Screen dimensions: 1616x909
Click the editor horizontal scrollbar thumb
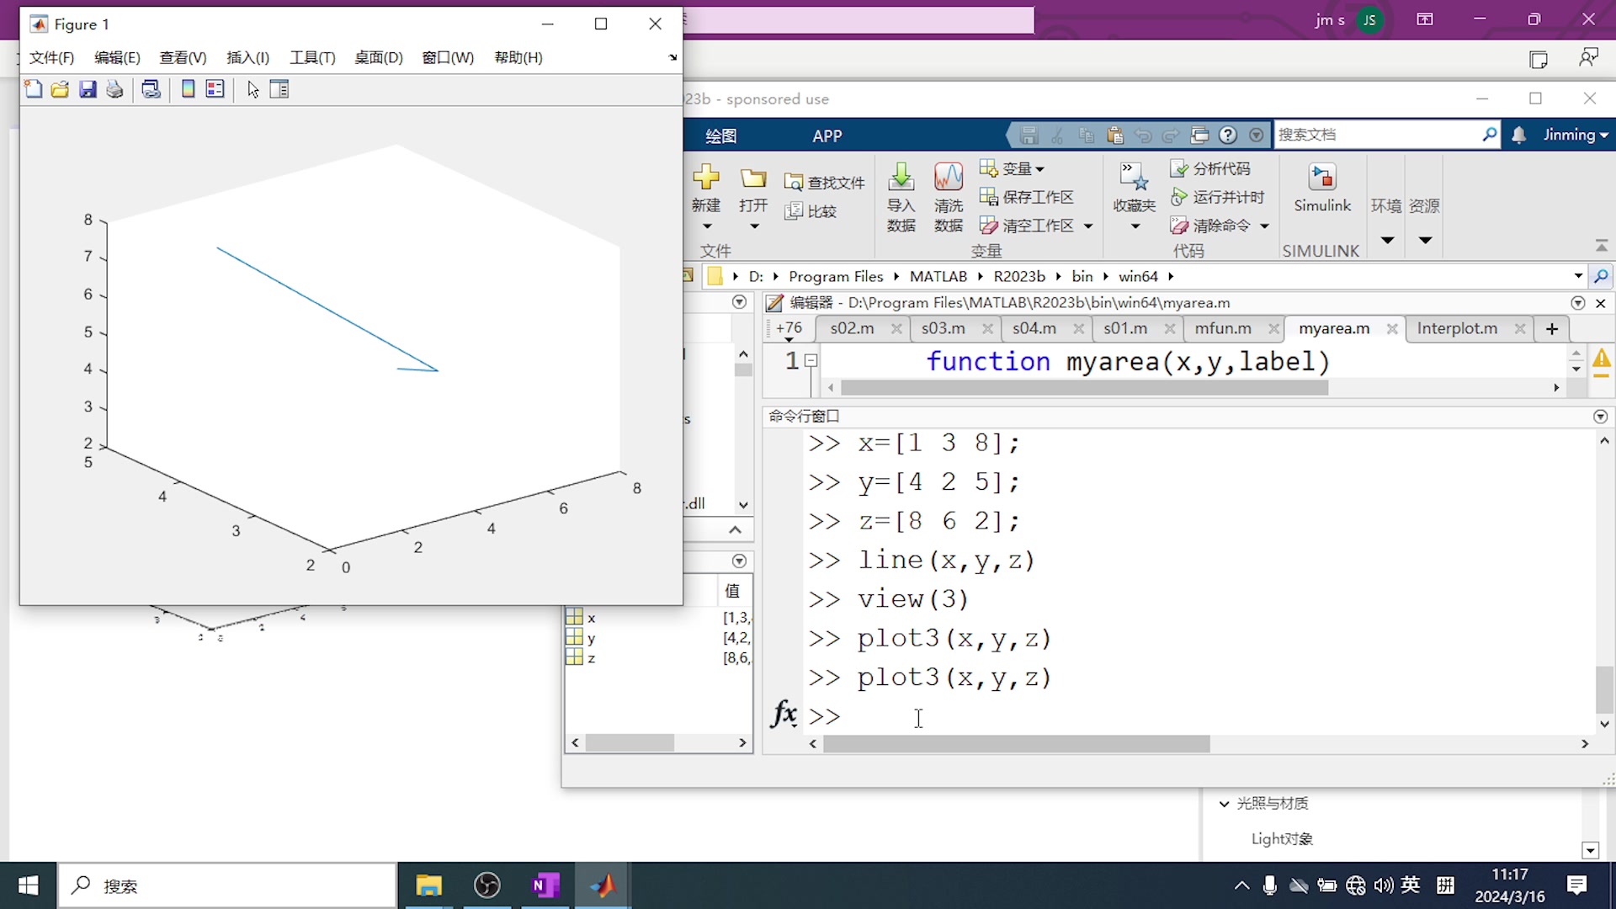click(x=1084, y=388)
